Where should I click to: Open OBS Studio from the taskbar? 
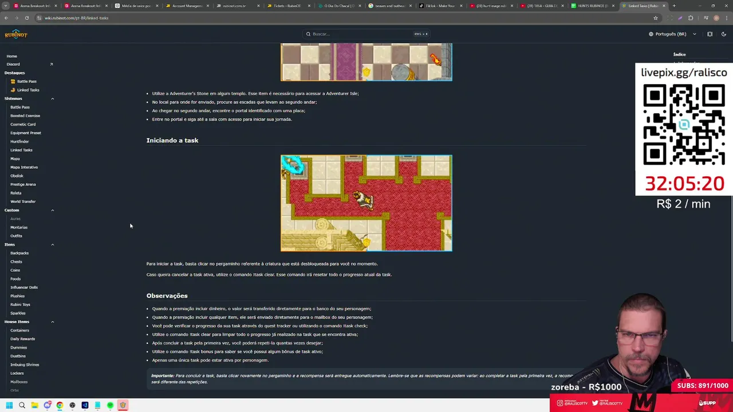[72, 405]
